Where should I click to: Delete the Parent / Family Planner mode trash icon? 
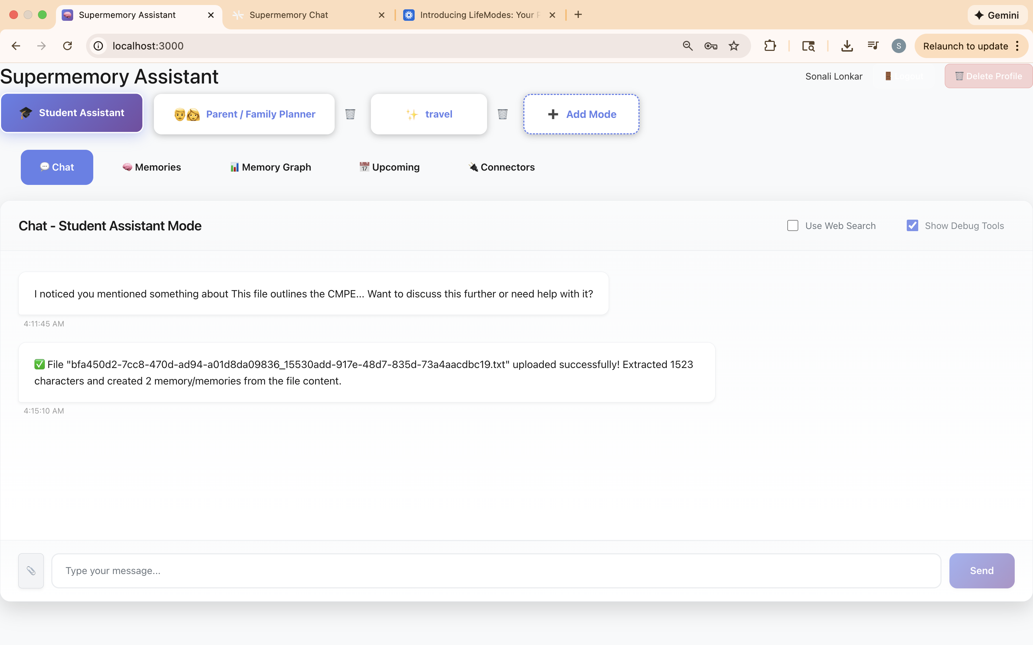(x=350, y=114)
